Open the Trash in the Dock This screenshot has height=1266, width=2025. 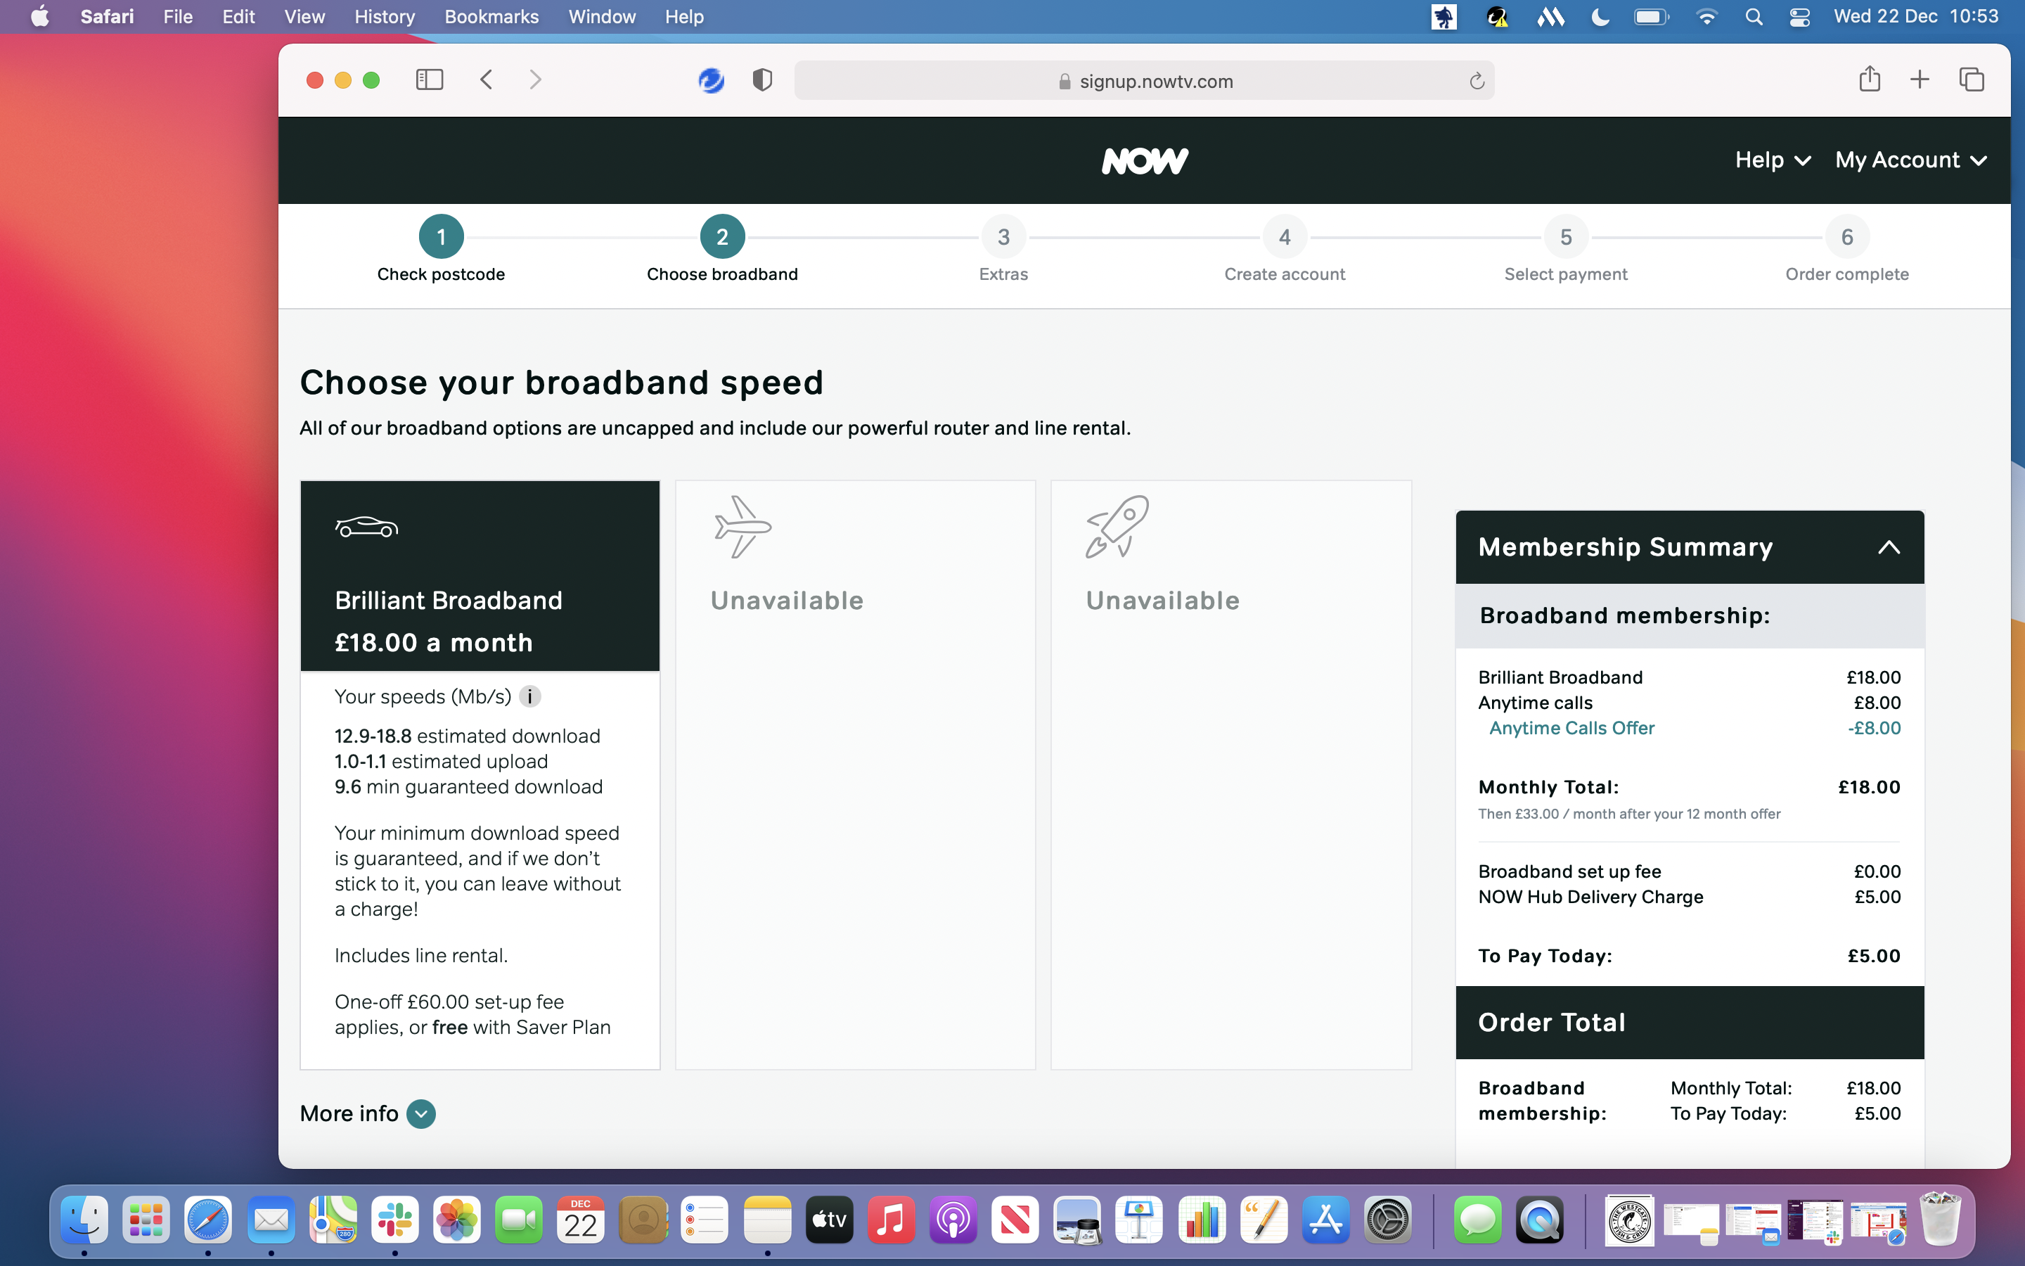(x=1941, y=1219)
